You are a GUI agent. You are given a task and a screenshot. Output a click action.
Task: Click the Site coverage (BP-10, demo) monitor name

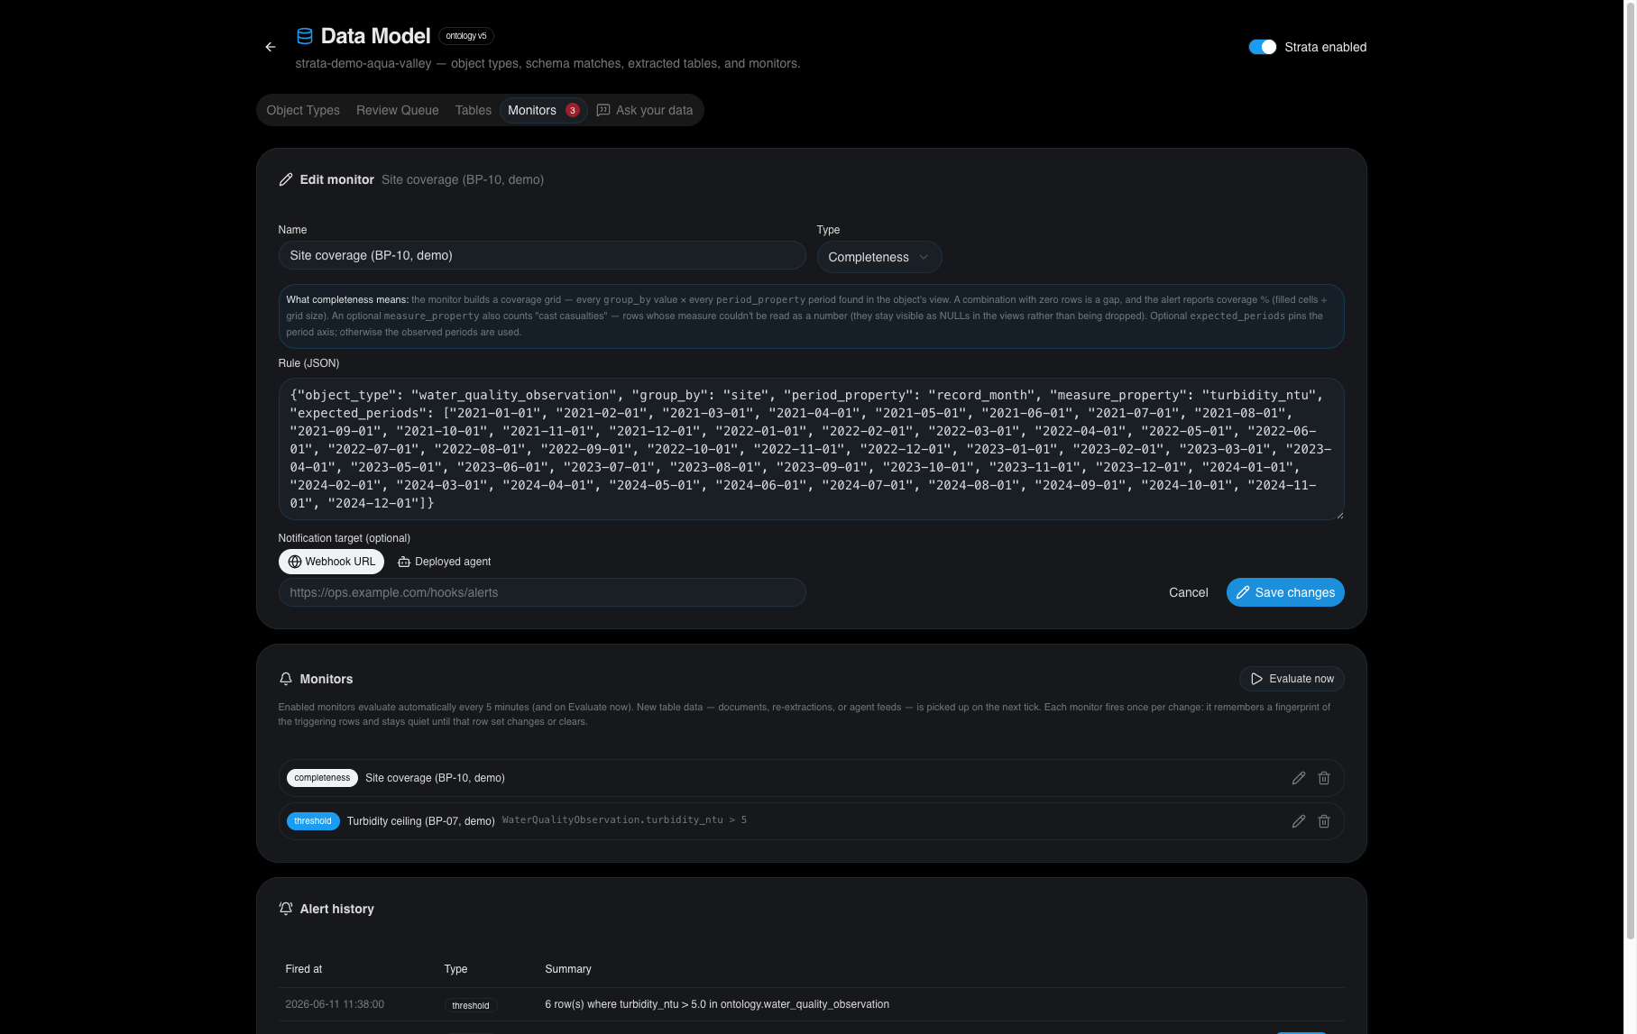435,778
